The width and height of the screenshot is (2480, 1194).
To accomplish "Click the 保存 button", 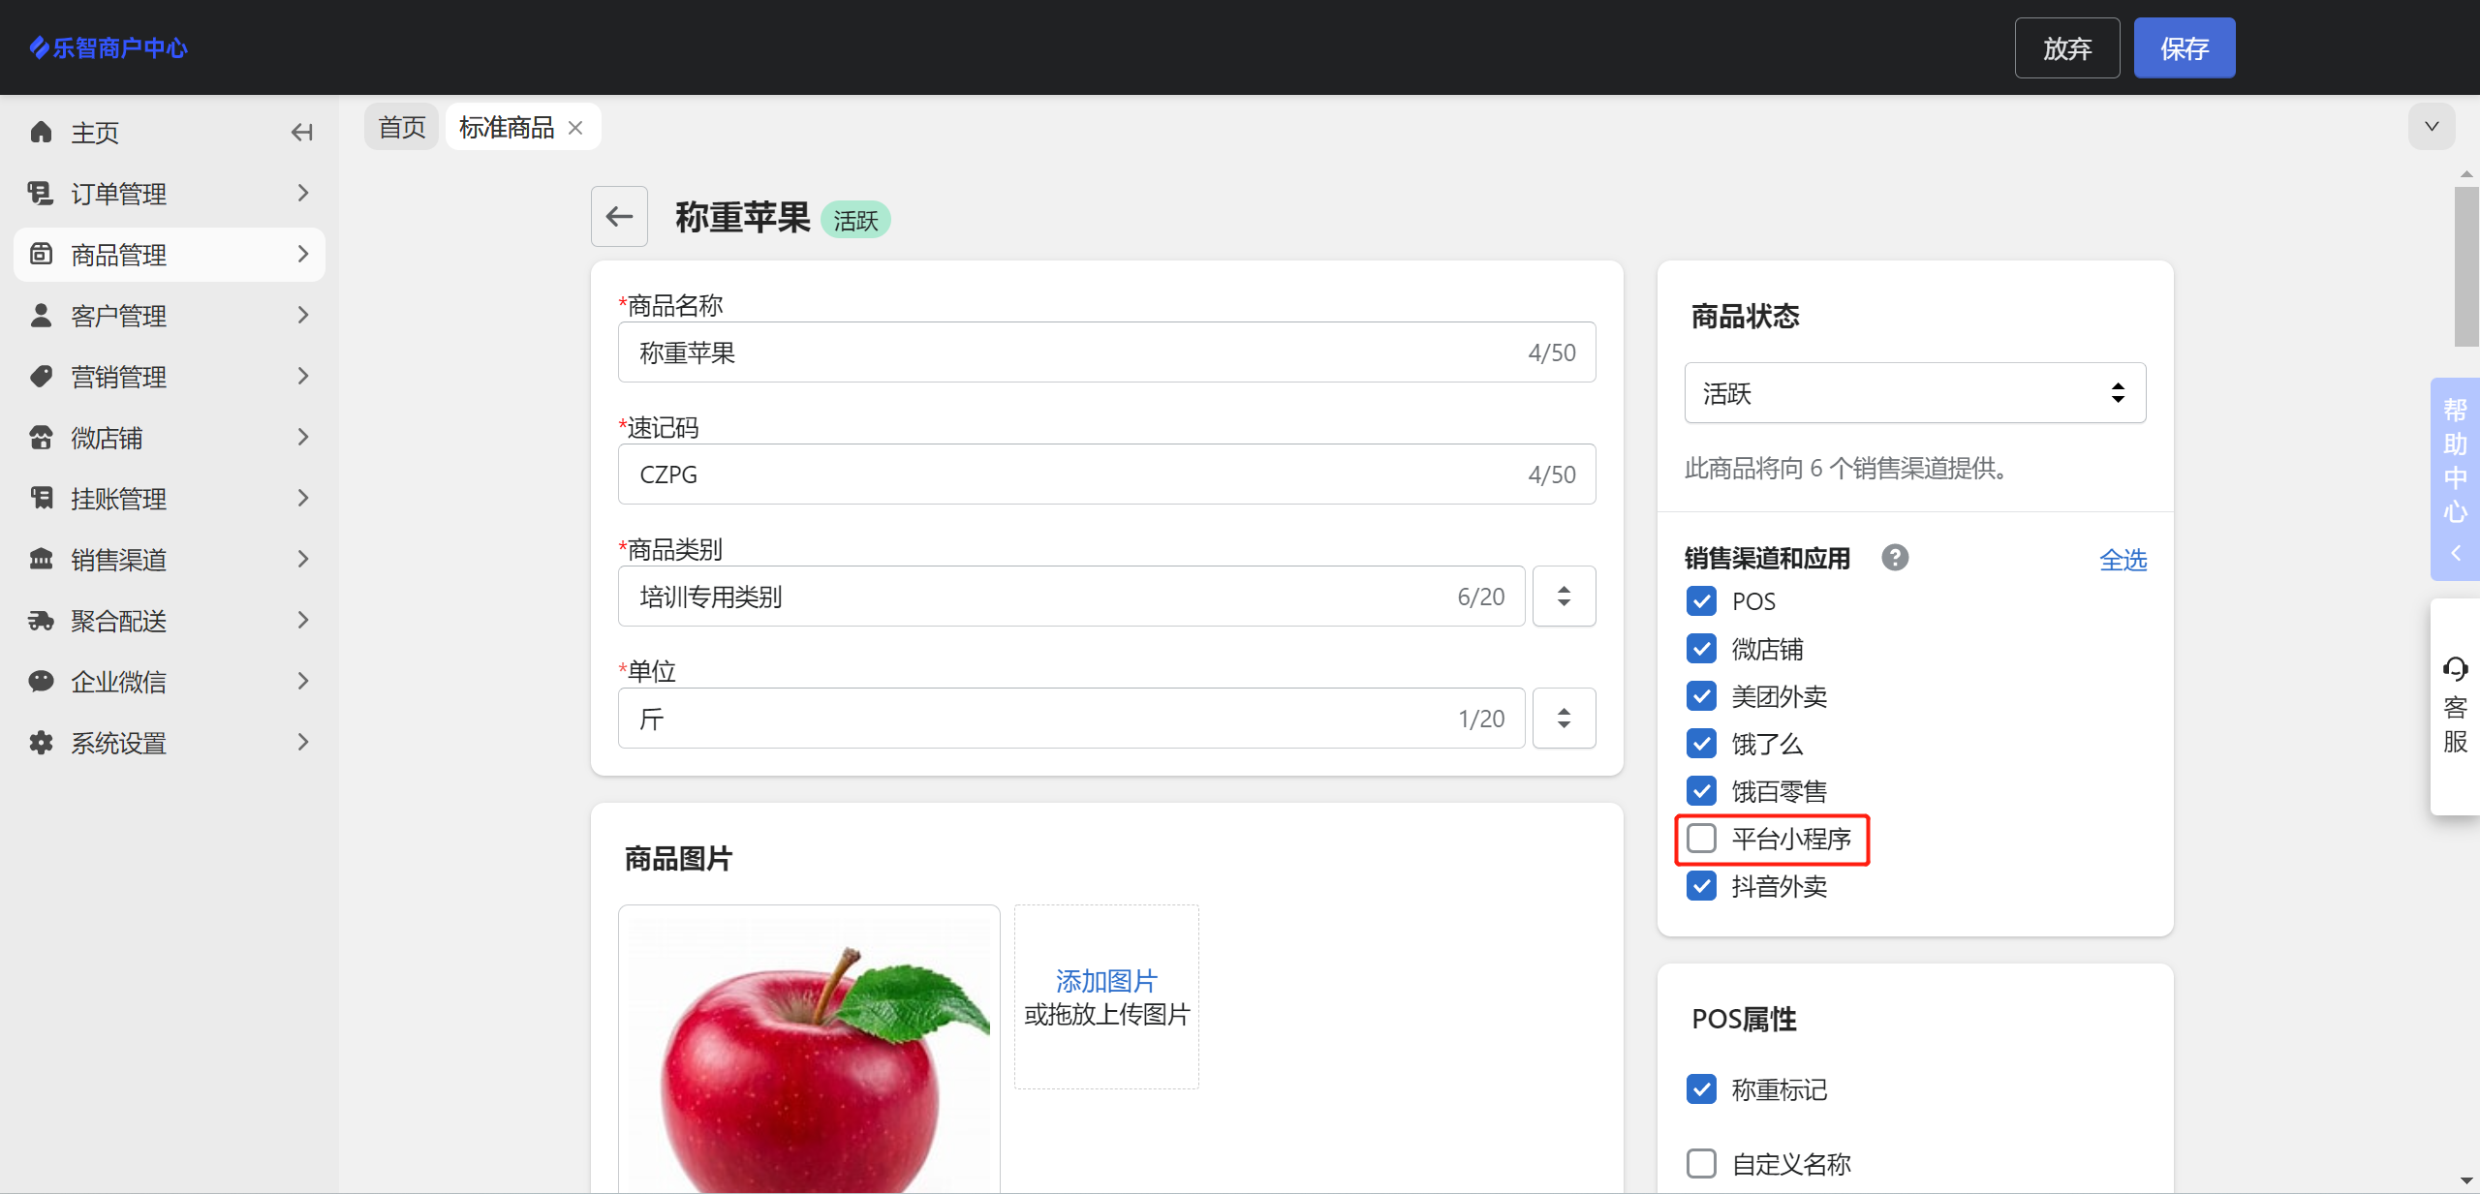I will click(2184, 48).
